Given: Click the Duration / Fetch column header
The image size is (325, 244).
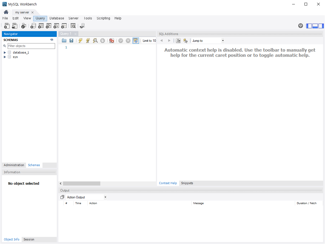Looking at the screenshot, I should 307,203.
